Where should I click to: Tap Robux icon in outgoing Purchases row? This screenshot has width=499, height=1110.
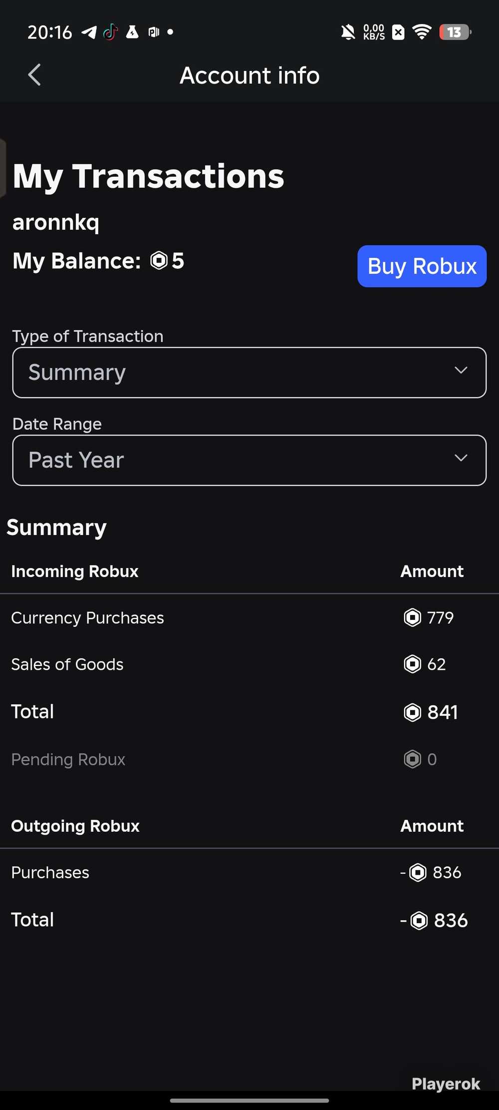[x=418, y=873]
